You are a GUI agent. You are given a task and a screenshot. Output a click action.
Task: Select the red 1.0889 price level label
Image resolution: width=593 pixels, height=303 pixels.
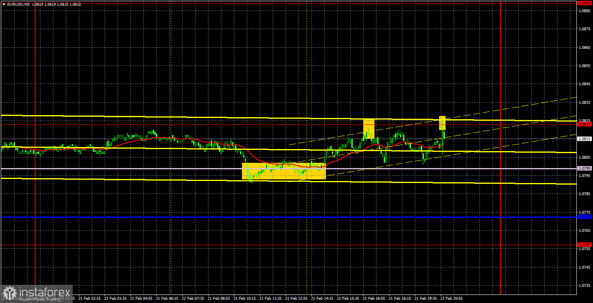(x=584, y=3)
